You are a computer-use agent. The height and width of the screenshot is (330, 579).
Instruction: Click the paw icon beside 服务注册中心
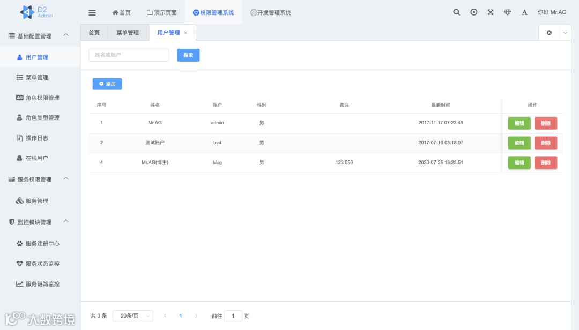20,244
